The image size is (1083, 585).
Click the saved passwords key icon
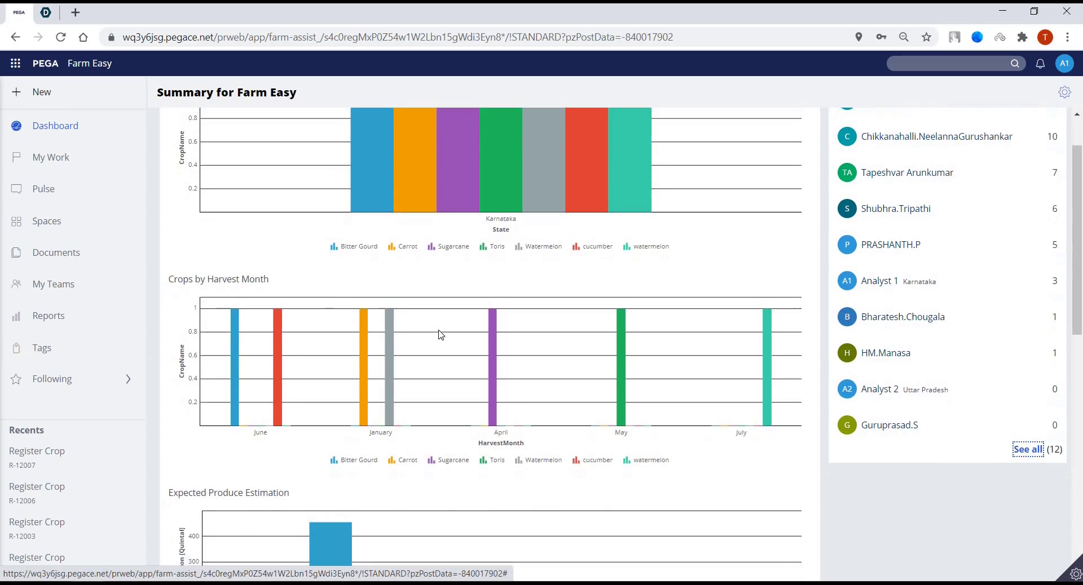coord(881,37)
